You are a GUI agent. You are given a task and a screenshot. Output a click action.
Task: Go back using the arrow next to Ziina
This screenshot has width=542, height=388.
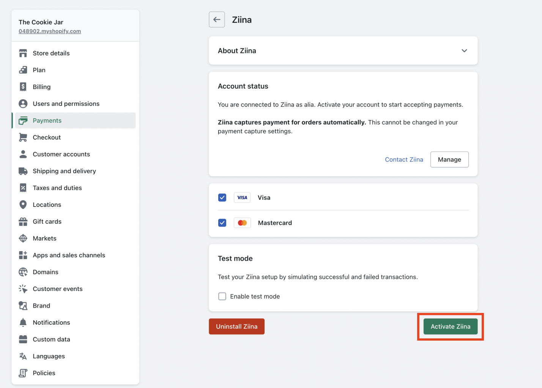point(217,20)
